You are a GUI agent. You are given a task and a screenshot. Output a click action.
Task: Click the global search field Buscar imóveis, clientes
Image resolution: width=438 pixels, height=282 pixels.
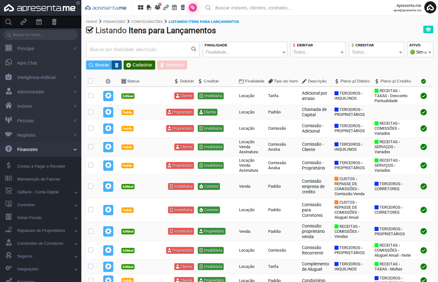click(253, 8)
